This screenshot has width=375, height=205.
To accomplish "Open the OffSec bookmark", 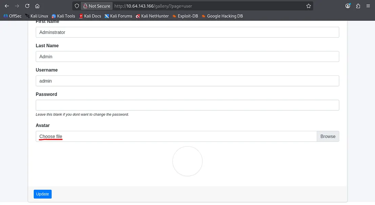I will pos(13,16).
